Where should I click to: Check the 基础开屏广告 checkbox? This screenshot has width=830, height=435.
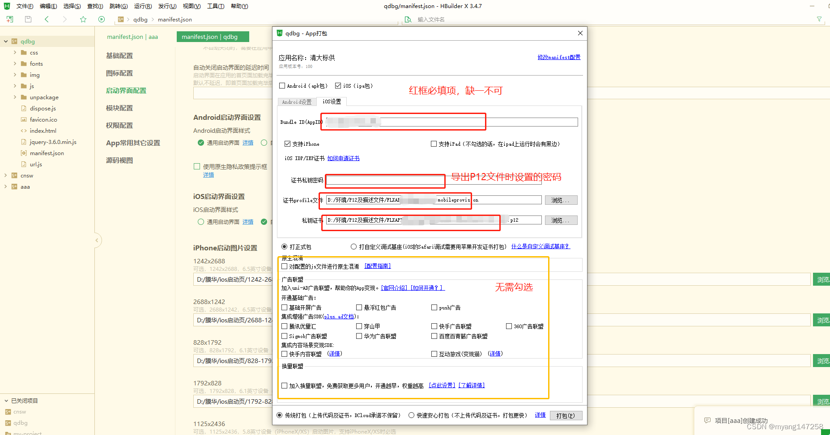click(x=285, y=308)
